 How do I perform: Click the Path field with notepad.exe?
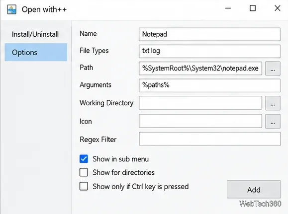coord(200,69)
